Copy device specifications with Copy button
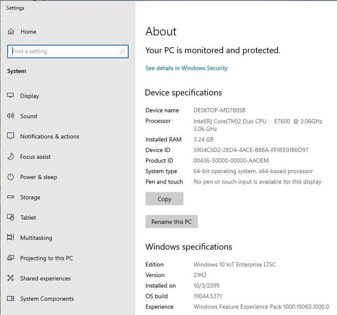 [x=164, y=199]
